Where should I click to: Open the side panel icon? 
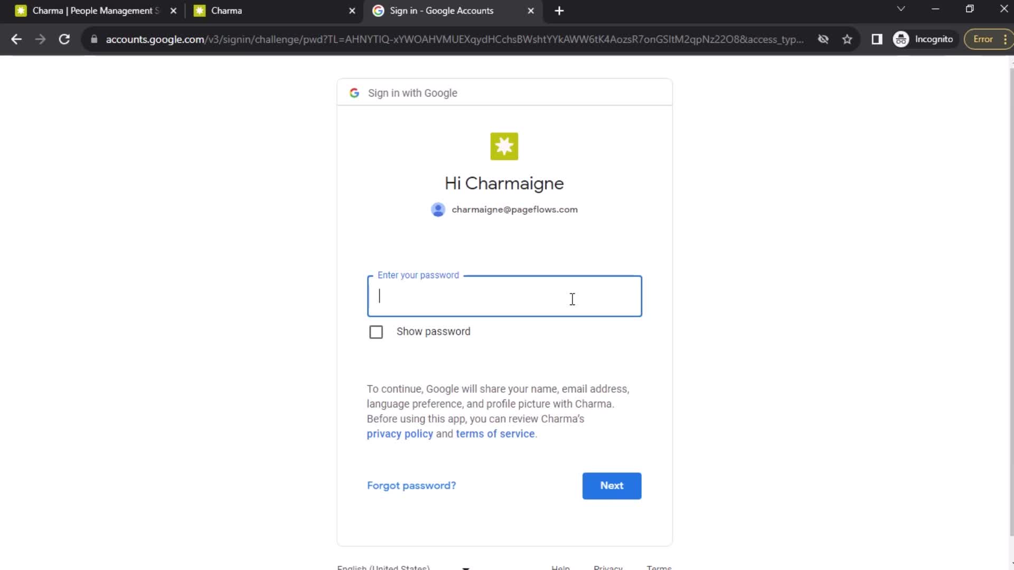pyautogui.click(x=877, y=39)
